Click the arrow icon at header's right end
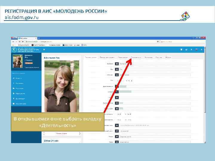215x161 pixels. [x=202, y=49]
